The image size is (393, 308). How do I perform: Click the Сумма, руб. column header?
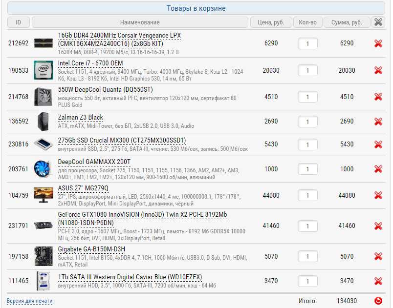coord(347,22)
